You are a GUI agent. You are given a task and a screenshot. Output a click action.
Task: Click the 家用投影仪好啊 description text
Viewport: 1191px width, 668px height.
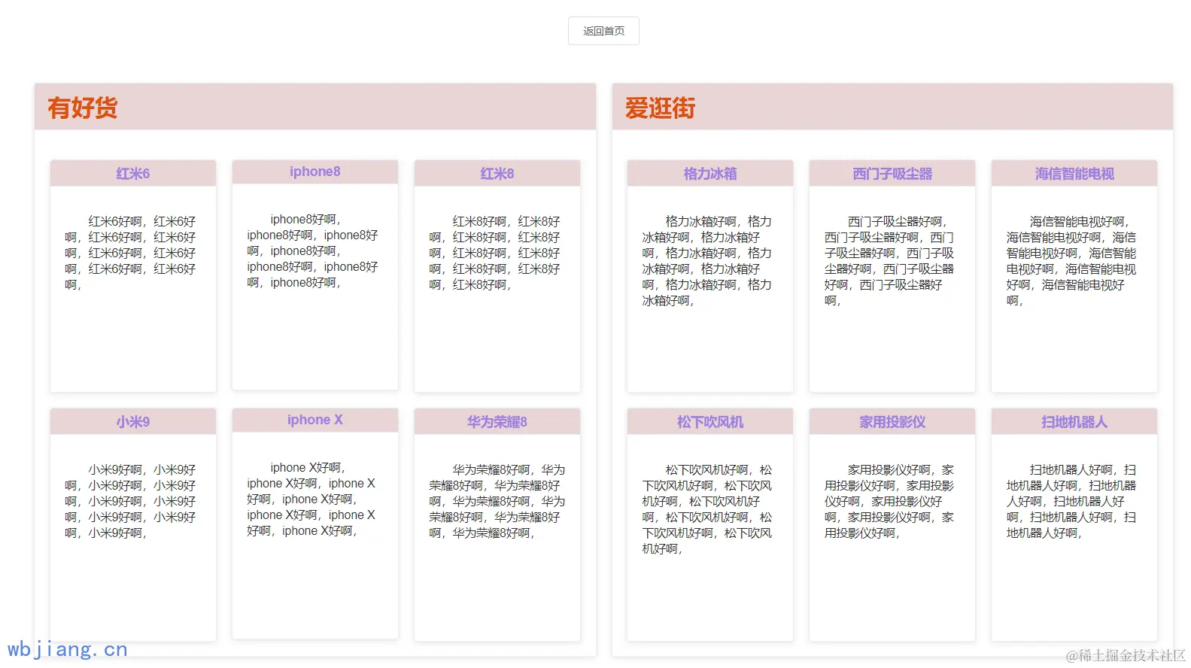pyautogui.click(x=889, y=501)
